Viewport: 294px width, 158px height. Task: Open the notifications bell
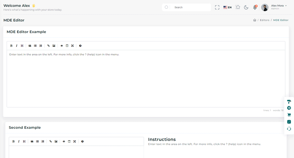pyautogui.click(x=255, y=7)
